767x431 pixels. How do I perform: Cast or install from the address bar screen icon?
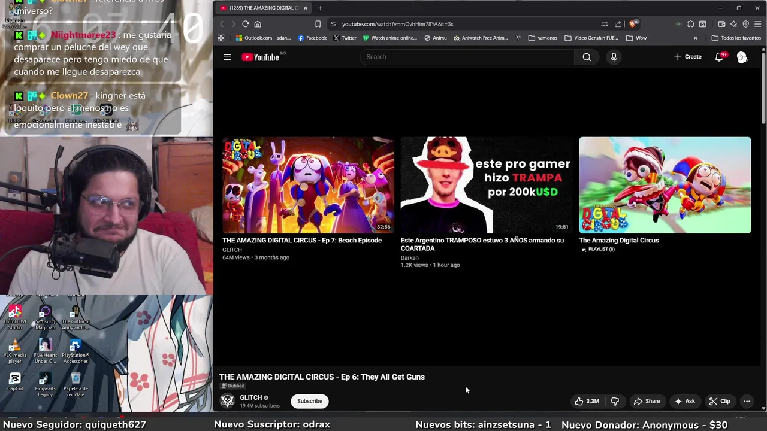pos(604,24)
